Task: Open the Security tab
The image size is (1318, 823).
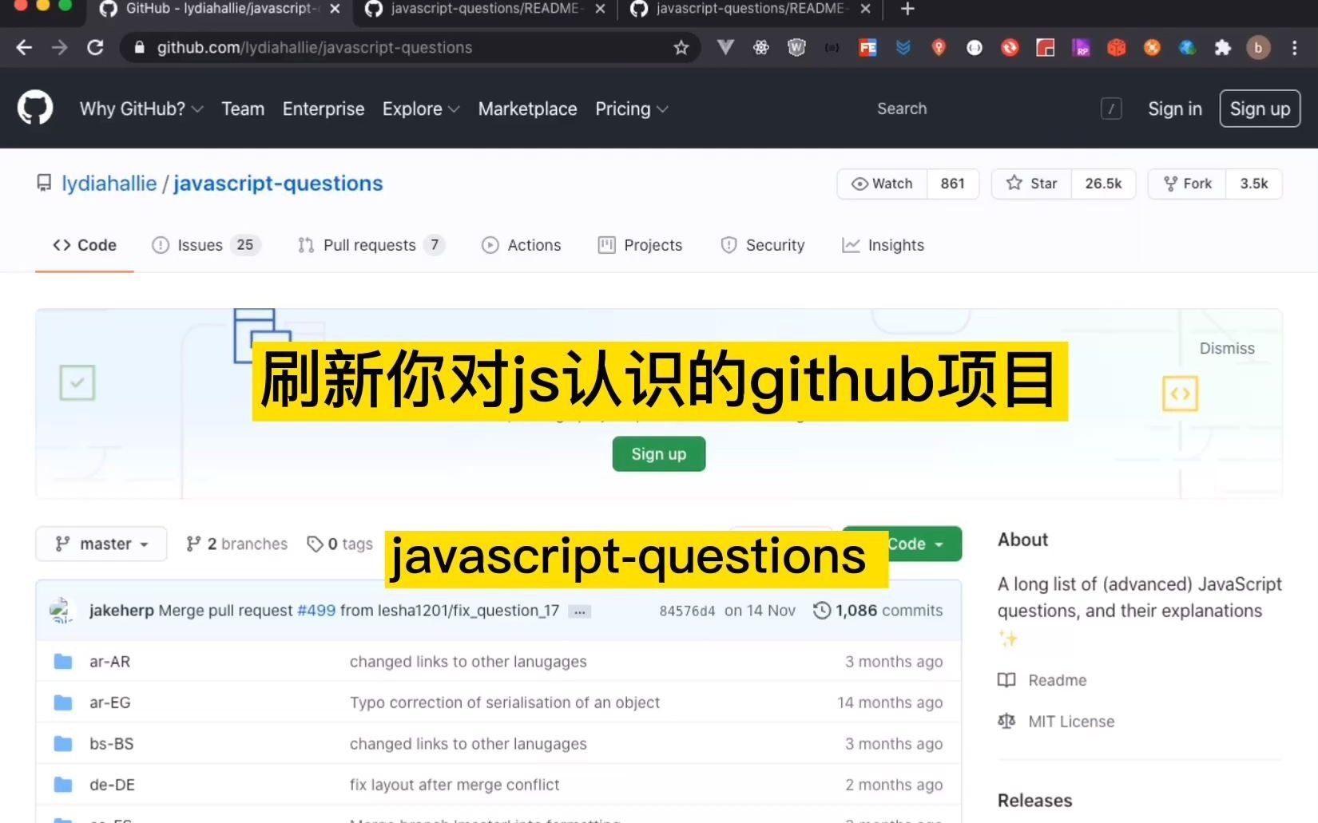Action: coord(762,245)
